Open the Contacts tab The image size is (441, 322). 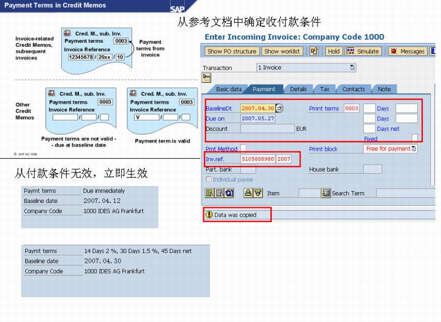click(353, 89)
